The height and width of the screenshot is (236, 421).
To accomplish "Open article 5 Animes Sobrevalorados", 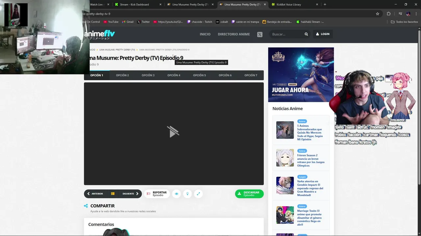I will pos(310,132).
